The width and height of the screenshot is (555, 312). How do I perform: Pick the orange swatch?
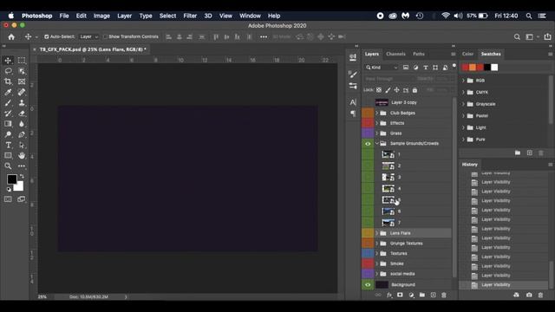click(x=473, y=68)
